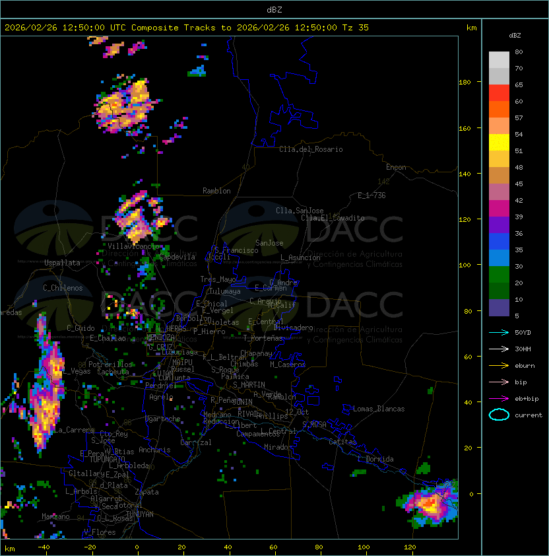Click the slate 10 dBZ color band
Image resolution: width=549 pixels, height=556 pixels.
coord(499,308)
